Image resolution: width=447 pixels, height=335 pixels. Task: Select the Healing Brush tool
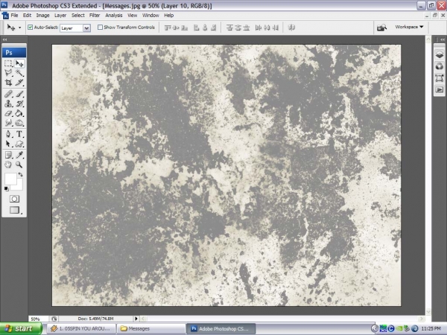click(8, 94)
